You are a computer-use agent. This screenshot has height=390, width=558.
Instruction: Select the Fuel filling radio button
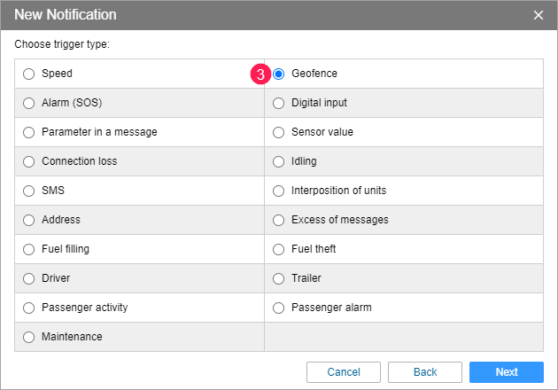click(x=29, y=249)
